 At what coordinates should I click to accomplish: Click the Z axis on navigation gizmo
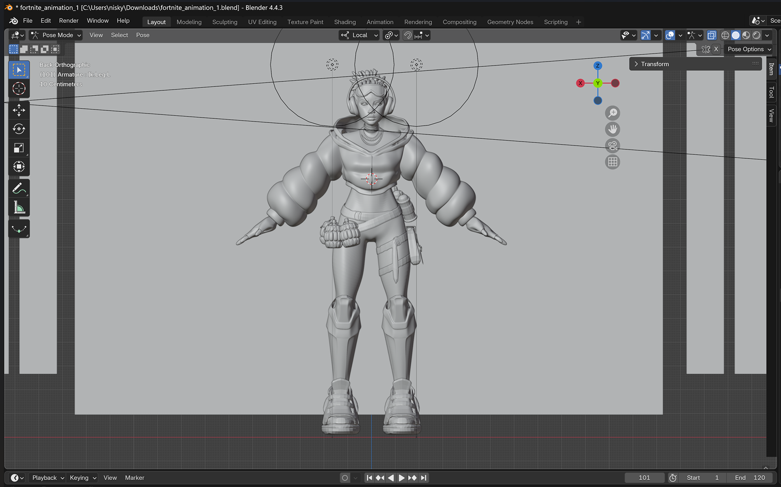(598, 66)
